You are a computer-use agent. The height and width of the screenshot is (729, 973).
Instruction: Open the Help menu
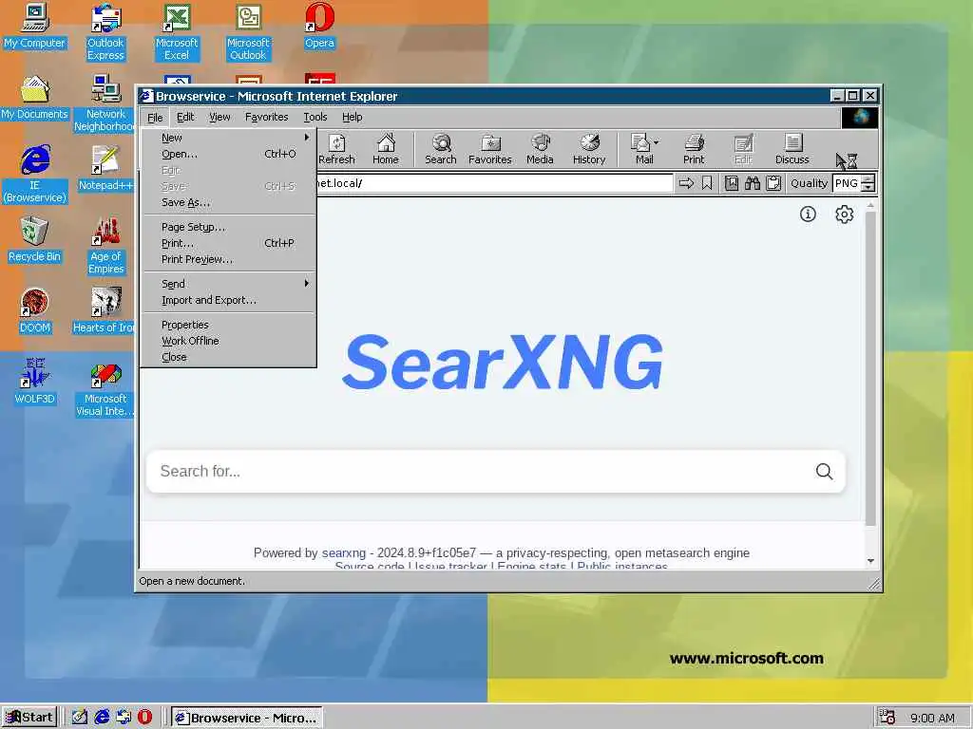pos(352,117)
